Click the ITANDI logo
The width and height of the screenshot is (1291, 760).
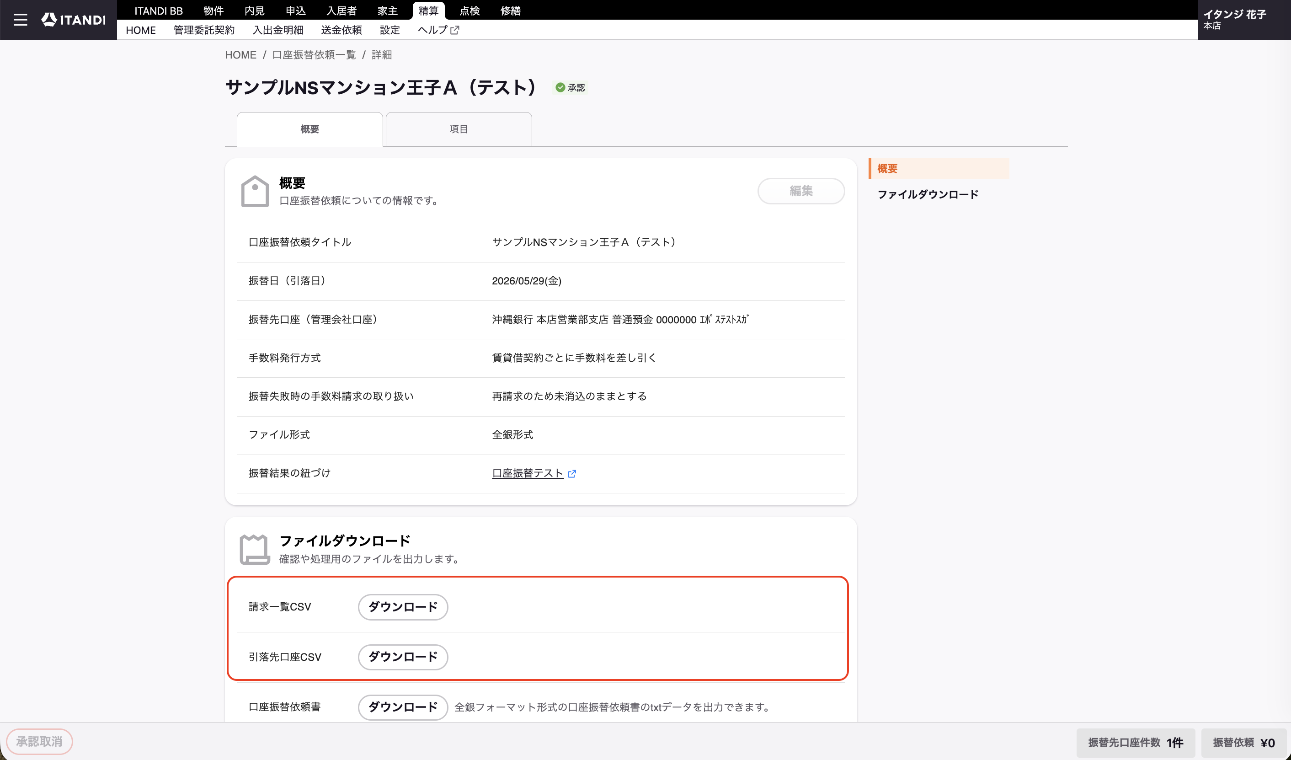pyautogui.click(x=74, y=20)
